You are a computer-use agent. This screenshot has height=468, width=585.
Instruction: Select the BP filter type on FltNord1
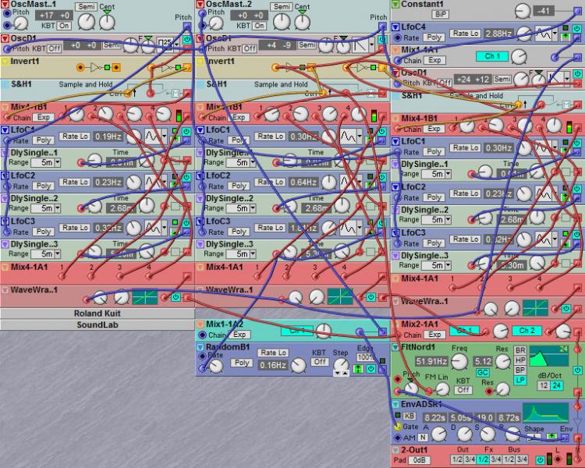click(520, 370)
